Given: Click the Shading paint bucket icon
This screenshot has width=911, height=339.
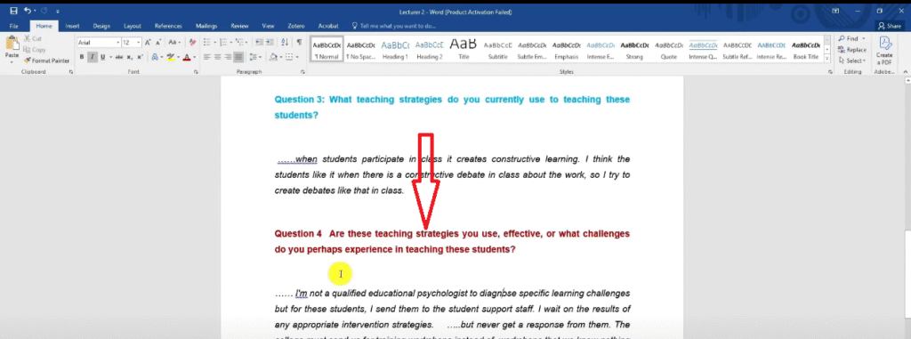Looking at the screenshot, I should pos(272,57).
